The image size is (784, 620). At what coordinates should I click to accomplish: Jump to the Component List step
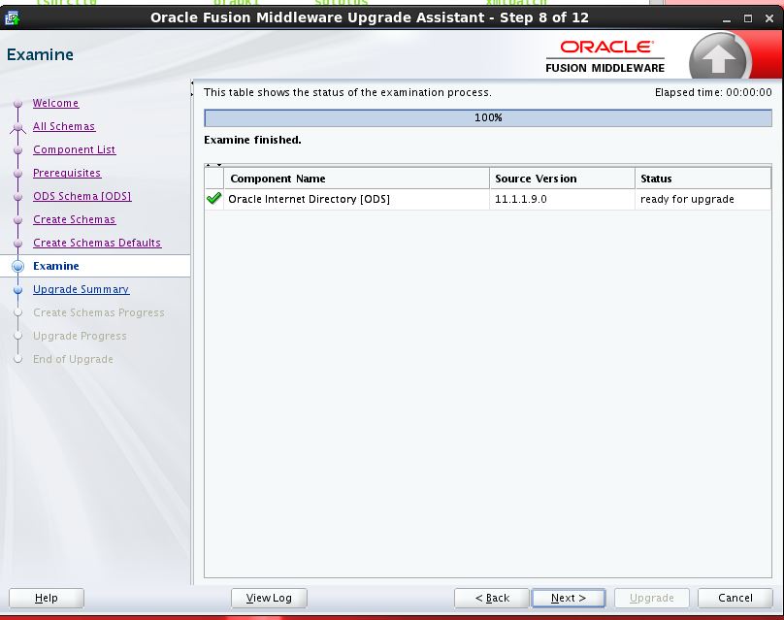click(x=74, y=149)
